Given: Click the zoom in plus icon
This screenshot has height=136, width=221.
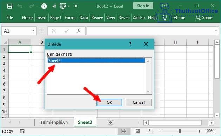Looking at the screenshot, I should point(200,131).
